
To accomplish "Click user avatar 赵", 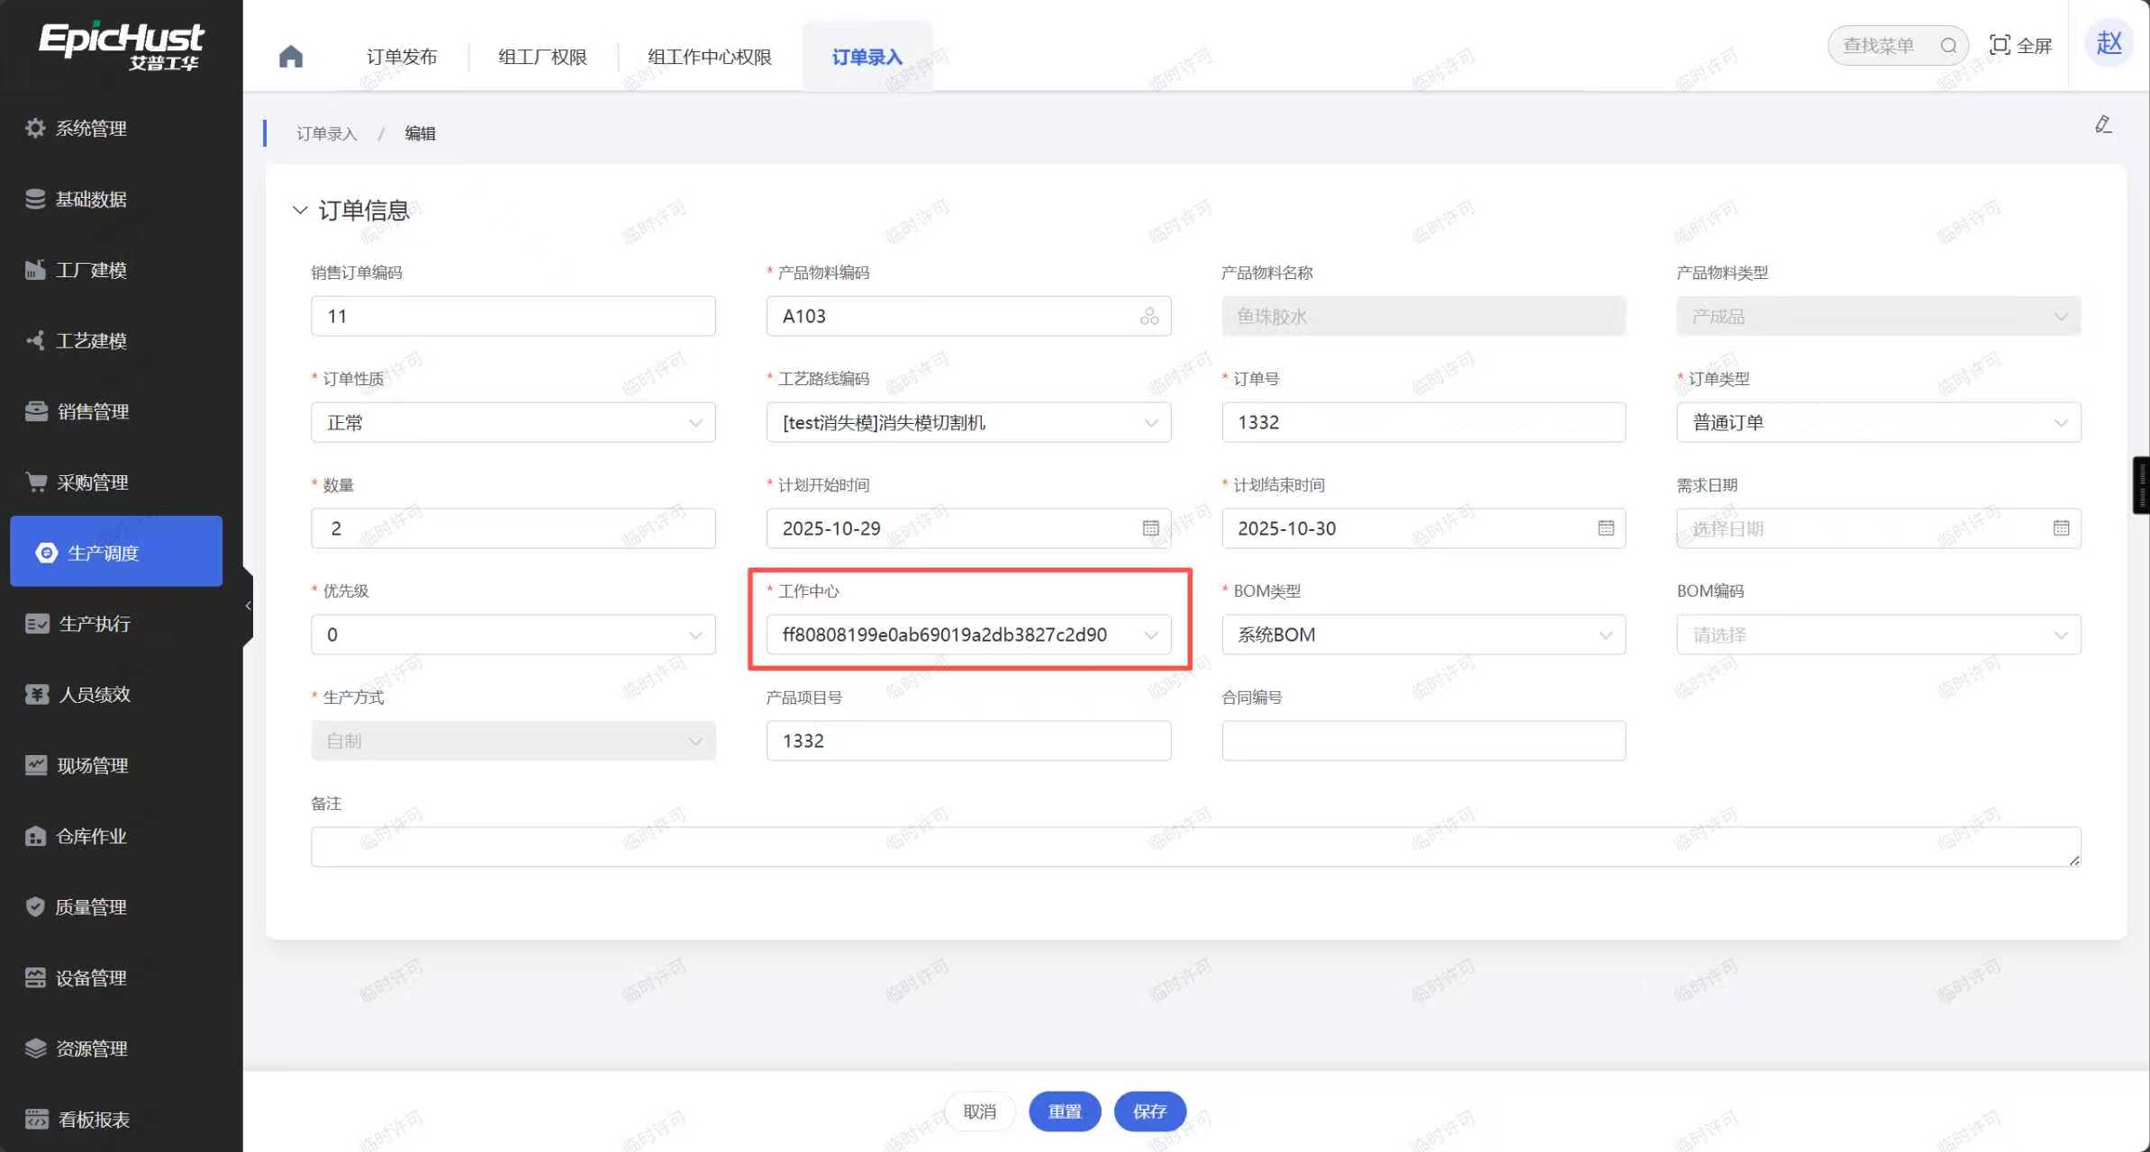I will 2109,43.
